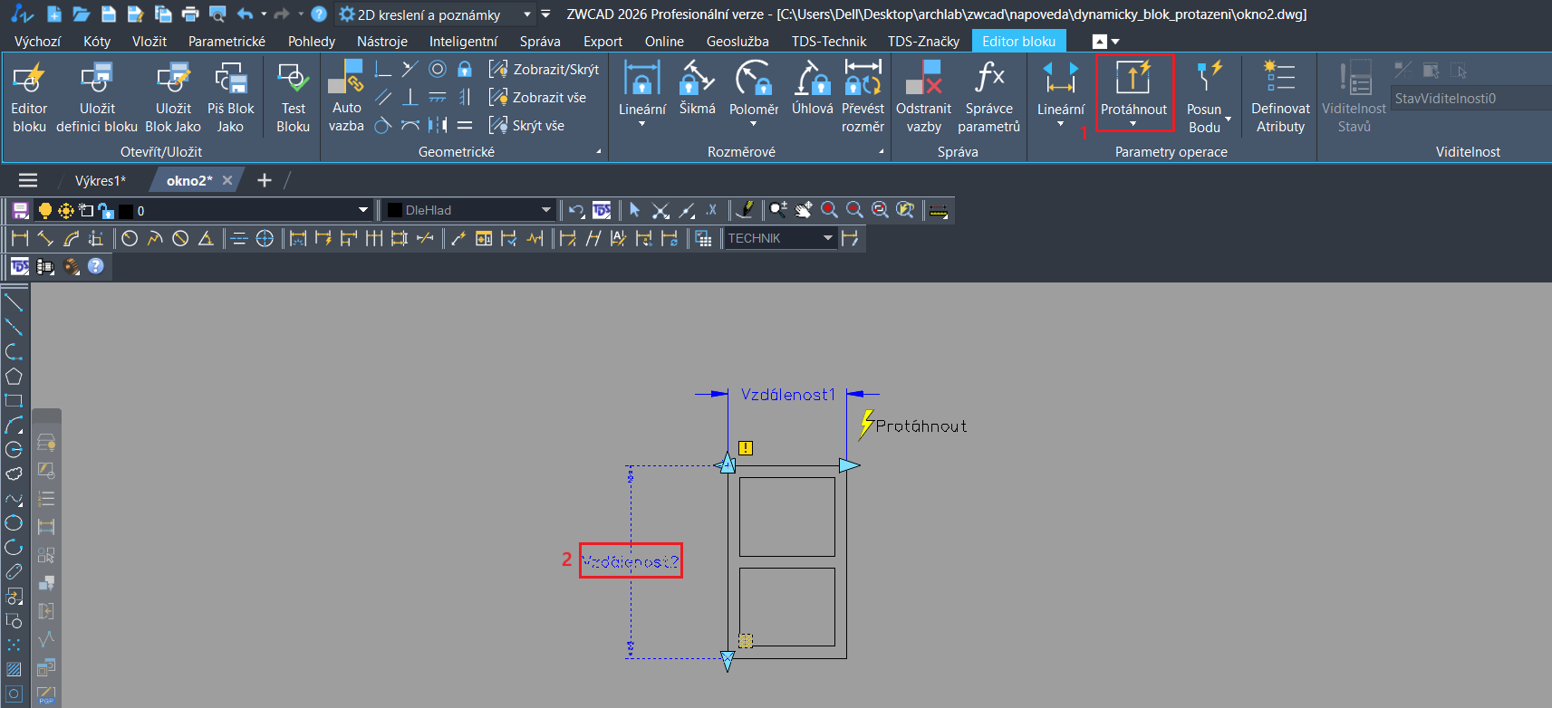Click the black layer color swatch

pos(126,211)
